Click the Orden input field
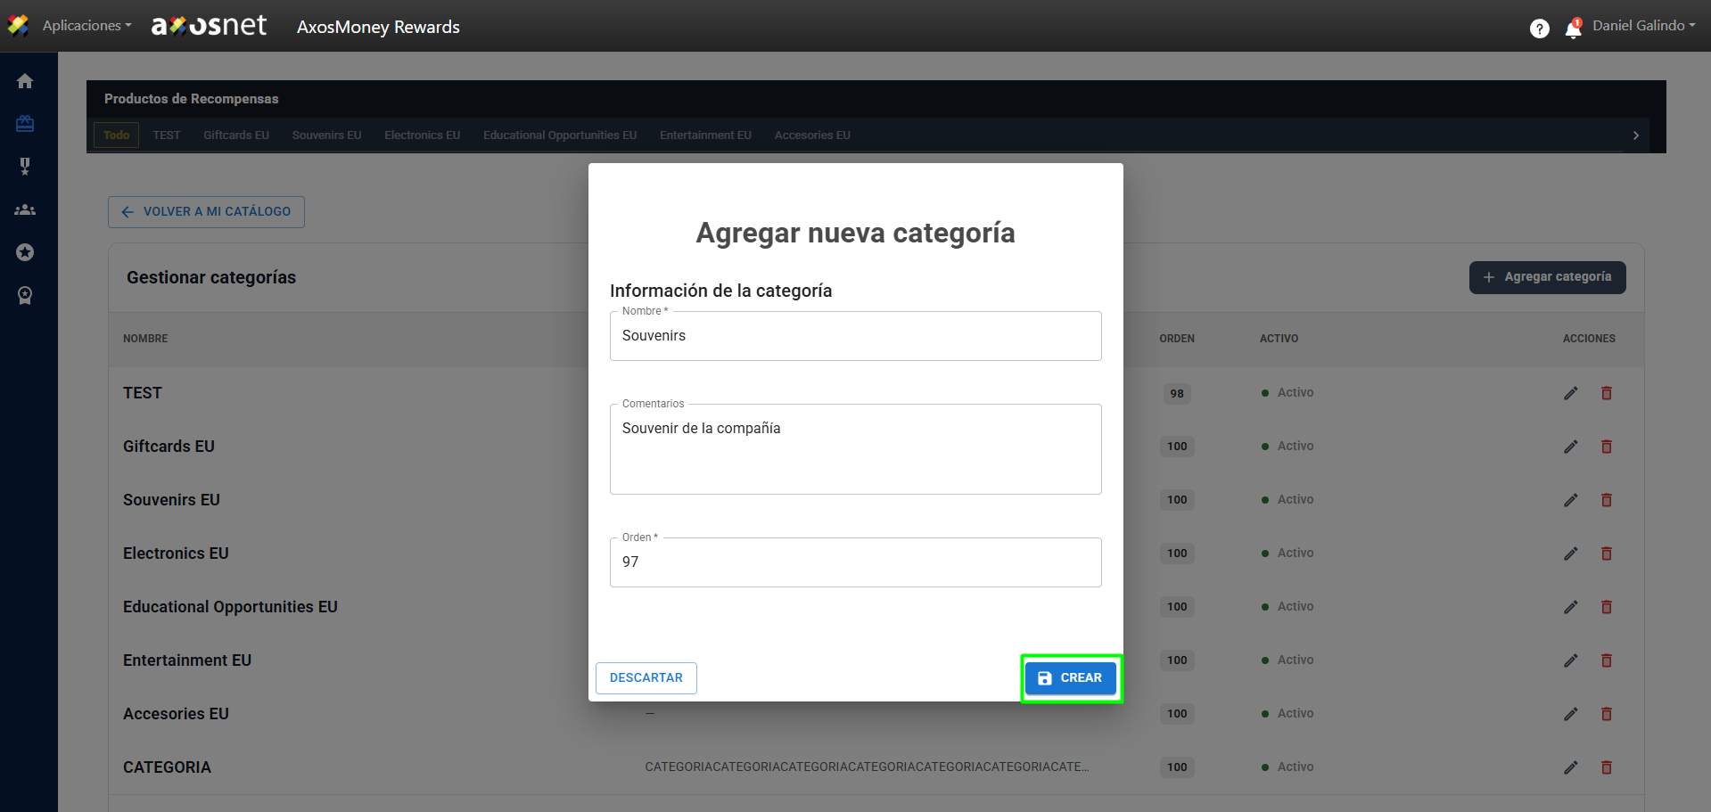The image size is (1711, 812). pos(855,562)
